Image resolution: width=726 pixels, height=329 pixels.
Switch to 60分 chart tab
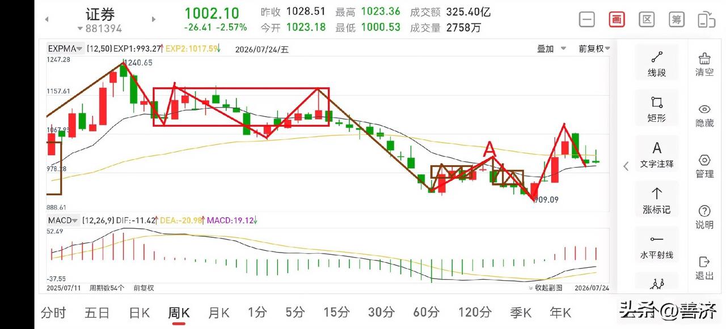[x=426, y=312]
